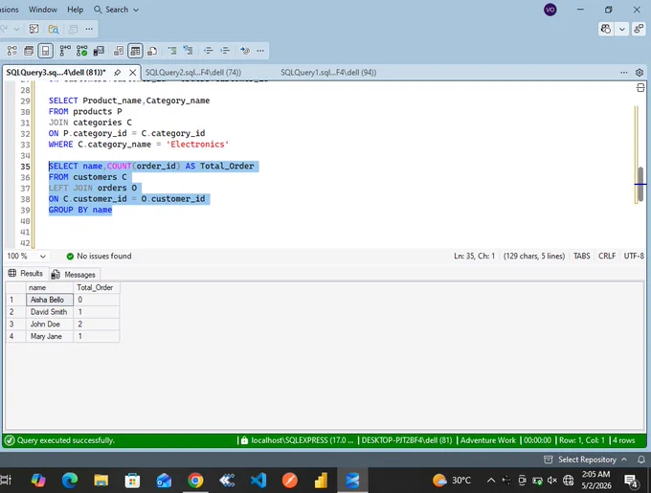Toggle Include Live Query Statistics
This screenshot has width=651, height=493.
(81, 51)
